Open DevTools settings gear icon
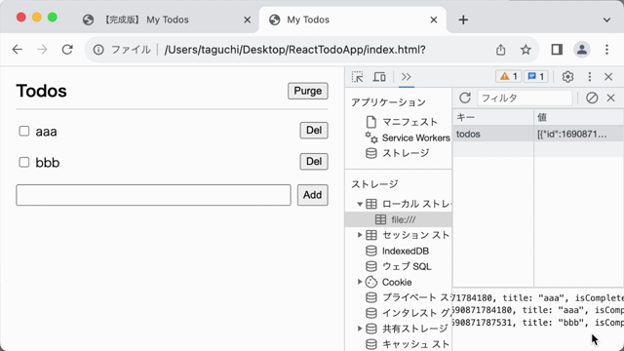 point(567,77)
